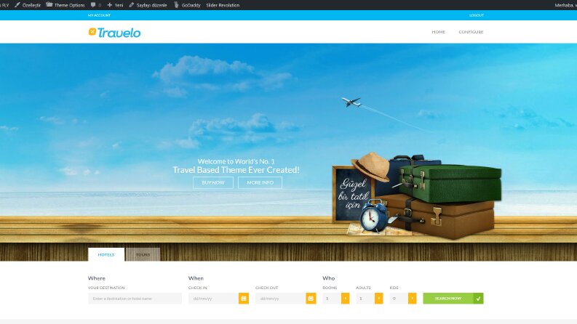Open Slider Revolution admin menu
This screenshot has width=577, height=324.
coord(223,5)
